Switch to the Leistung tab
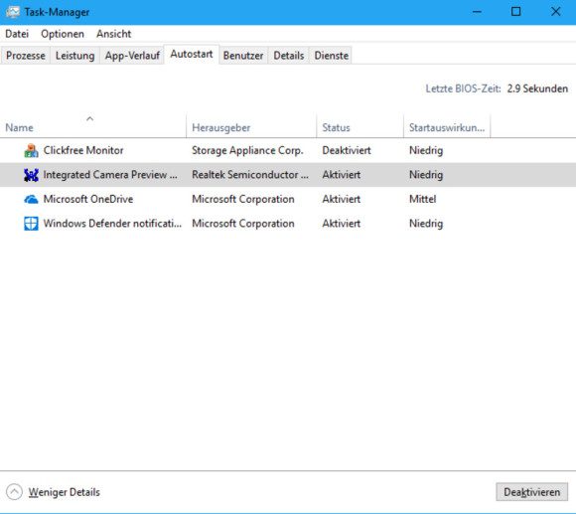The width and height of the screenshot is (576, 514). point(74,56)
